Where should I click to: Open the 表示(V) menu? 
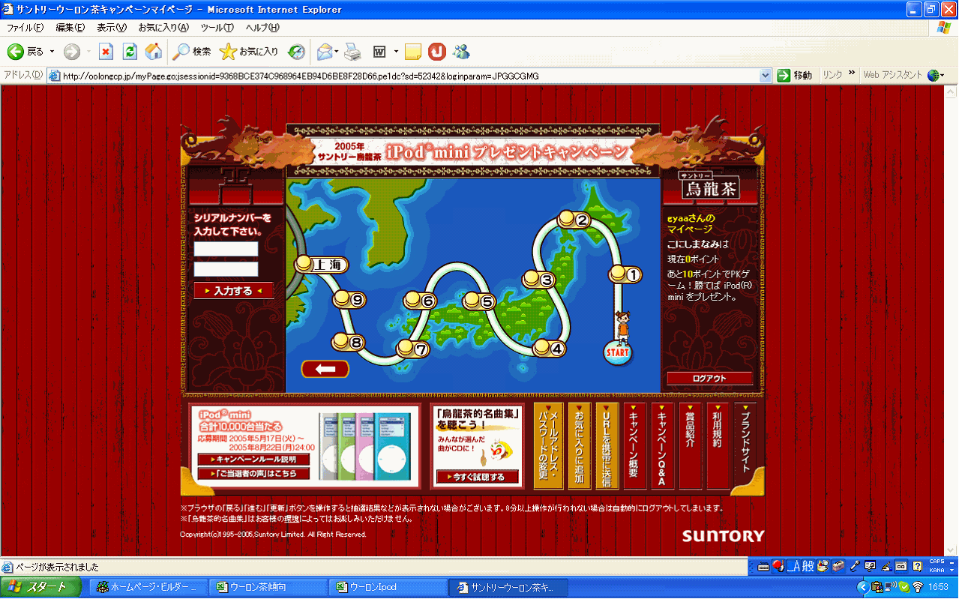(112, 28)
